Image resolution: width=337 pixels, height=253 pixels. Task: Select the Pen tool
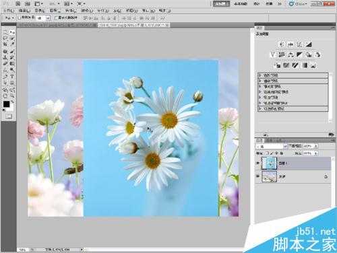tap(5, 77)
